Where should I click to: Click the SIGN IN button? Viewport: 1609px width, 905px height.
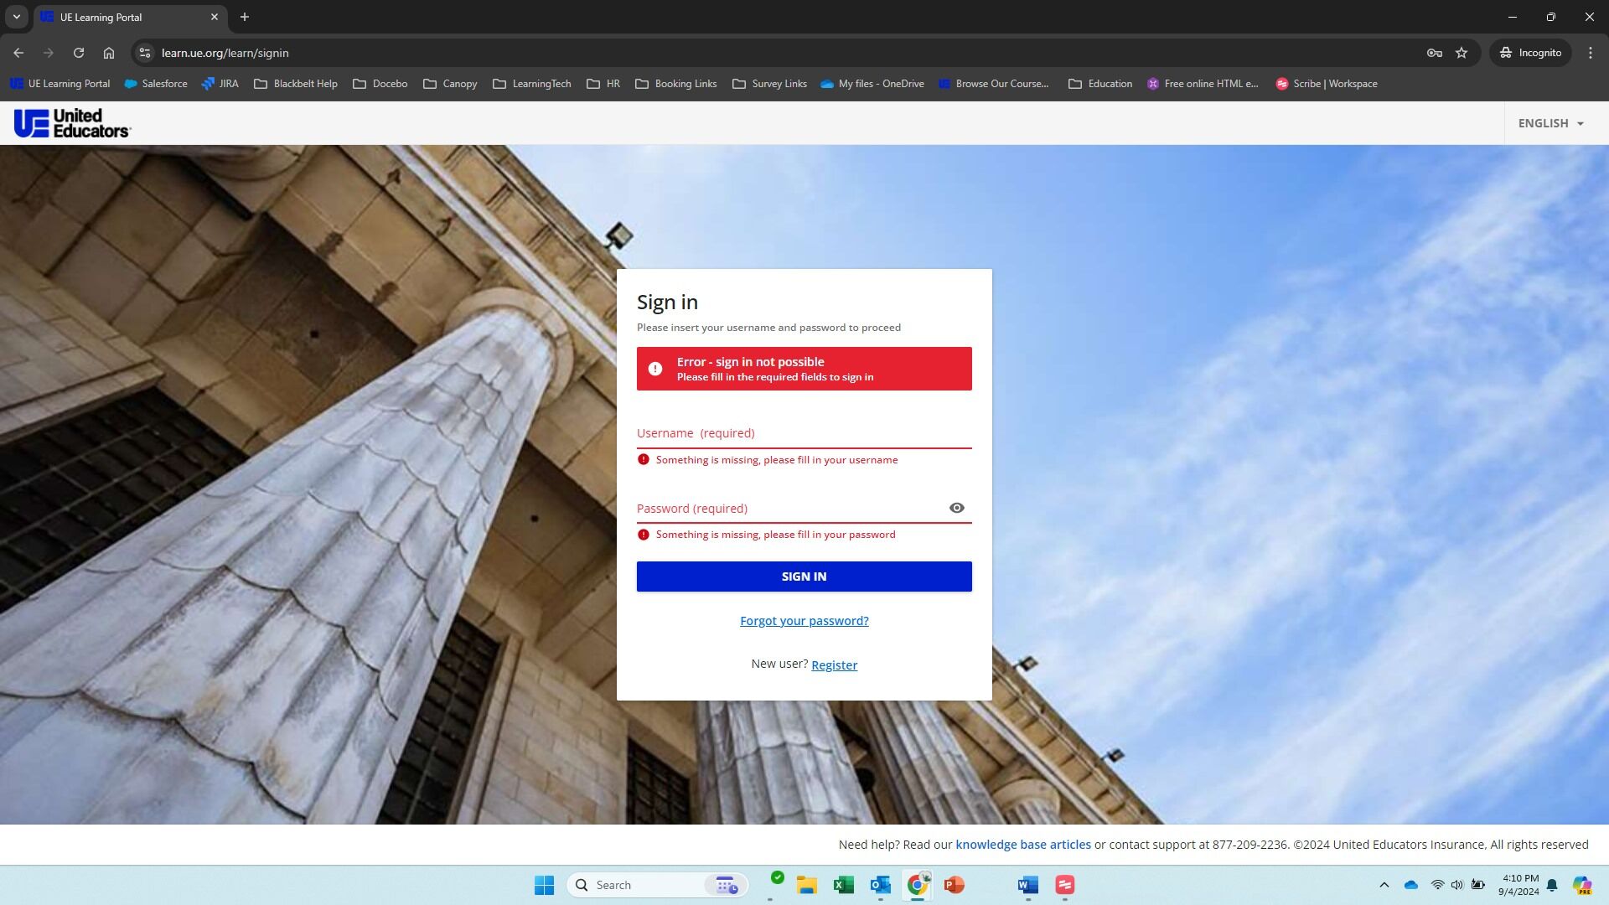[x=804, y=577]
